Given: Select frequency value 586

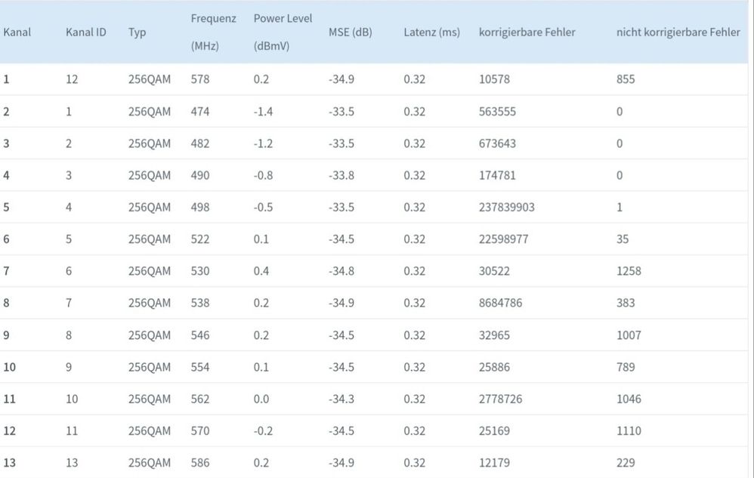Looking at the screenshot, I should [200, 463].
